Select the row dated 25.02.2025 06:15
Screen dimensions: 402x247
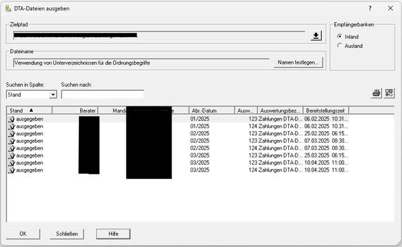178,134
